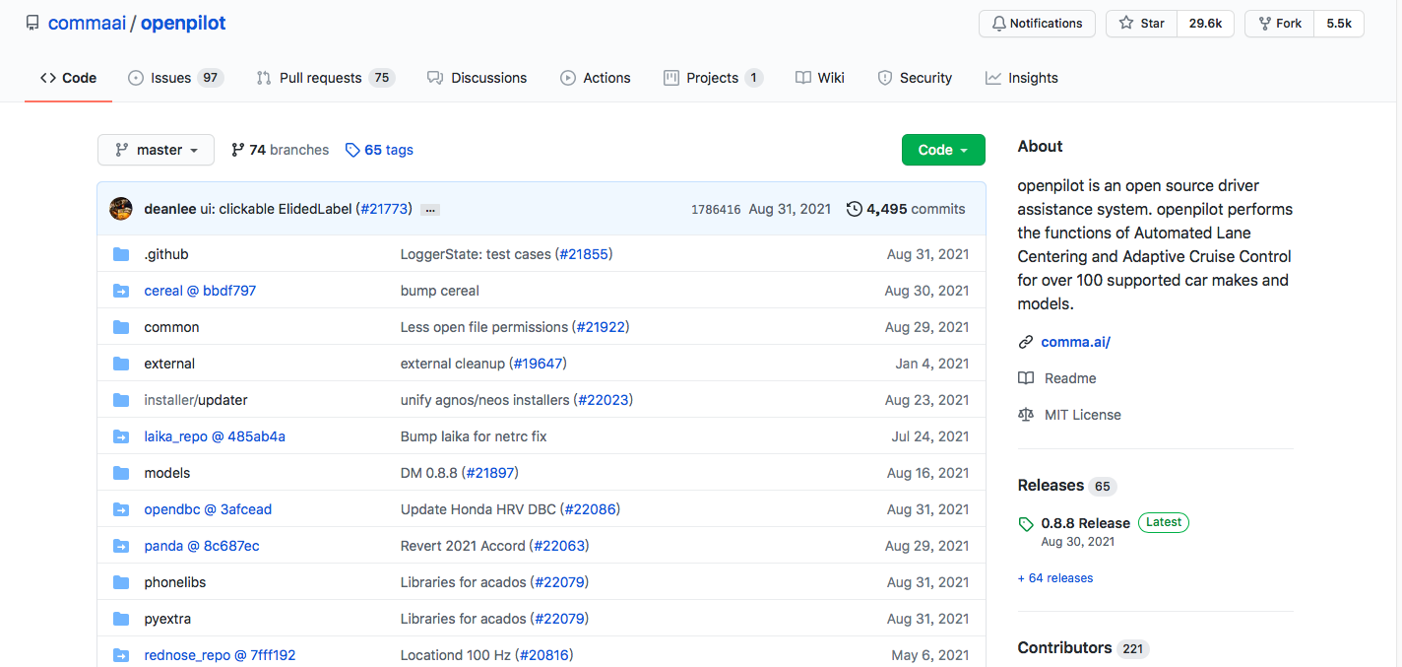
Task: Click the common folder icon
Action: 121,327
